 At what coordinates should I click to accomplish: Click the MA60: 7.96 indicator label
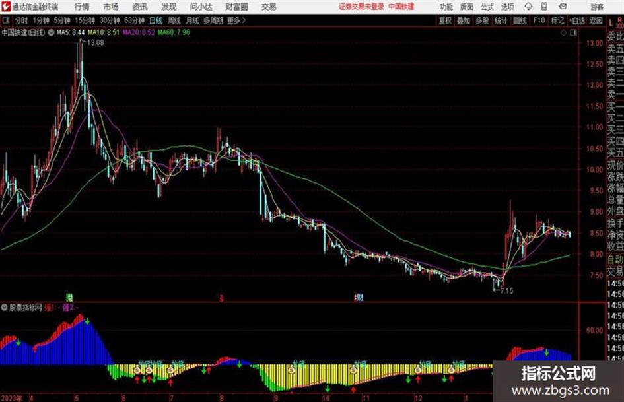174,32
